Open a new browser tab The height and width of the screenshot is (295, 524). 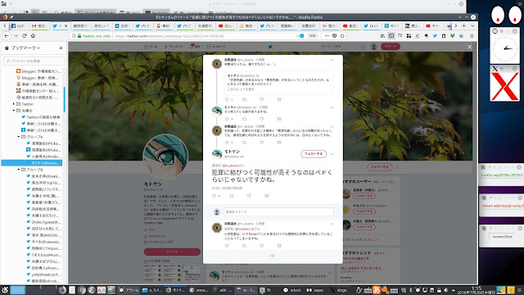point(464,25)
